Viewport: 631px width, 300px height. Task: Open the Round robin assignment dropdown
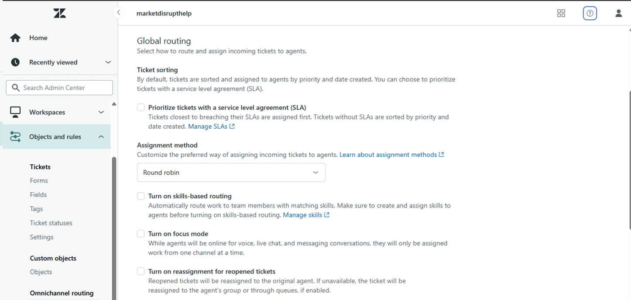click(231, 173)
